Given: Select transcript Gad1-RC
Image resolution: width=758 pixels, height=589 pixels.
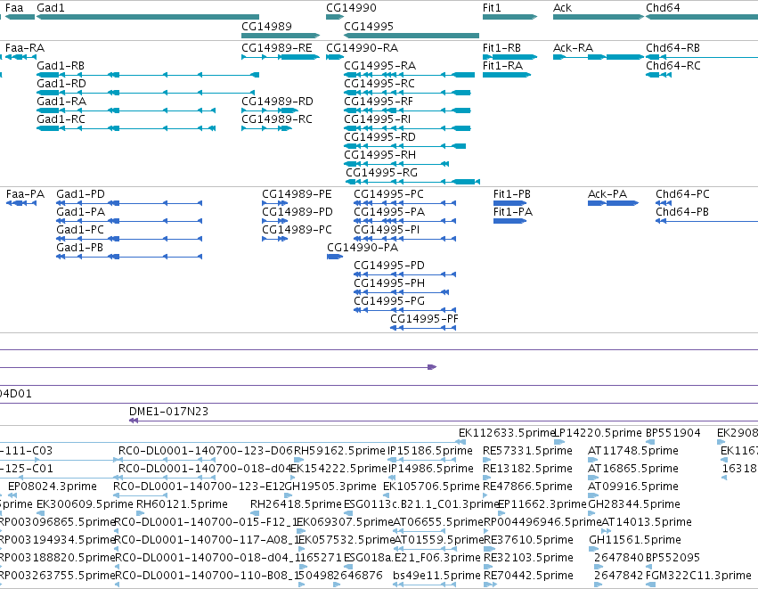Looking at the screenshot, I should point(126,128).
